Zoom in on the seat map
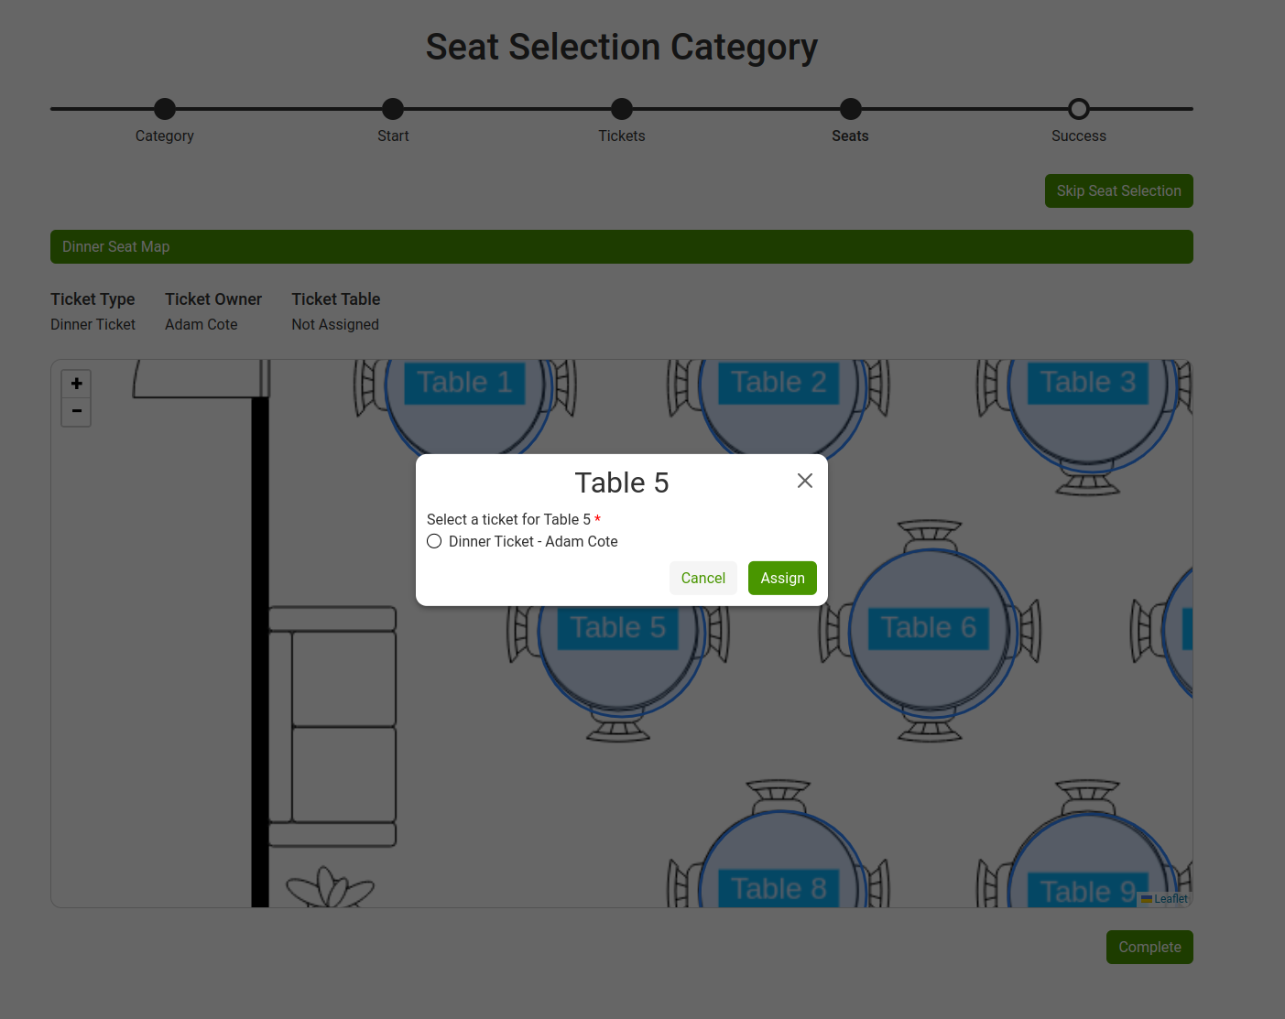Viewport: 1285px width, 1019px height. tap(76, 384)
